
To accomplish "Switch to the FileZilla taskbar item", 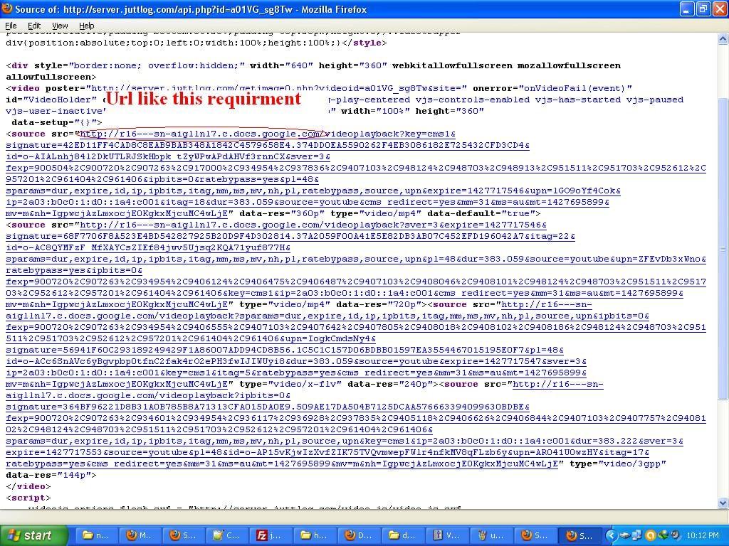I will click(x=271, y=535).
